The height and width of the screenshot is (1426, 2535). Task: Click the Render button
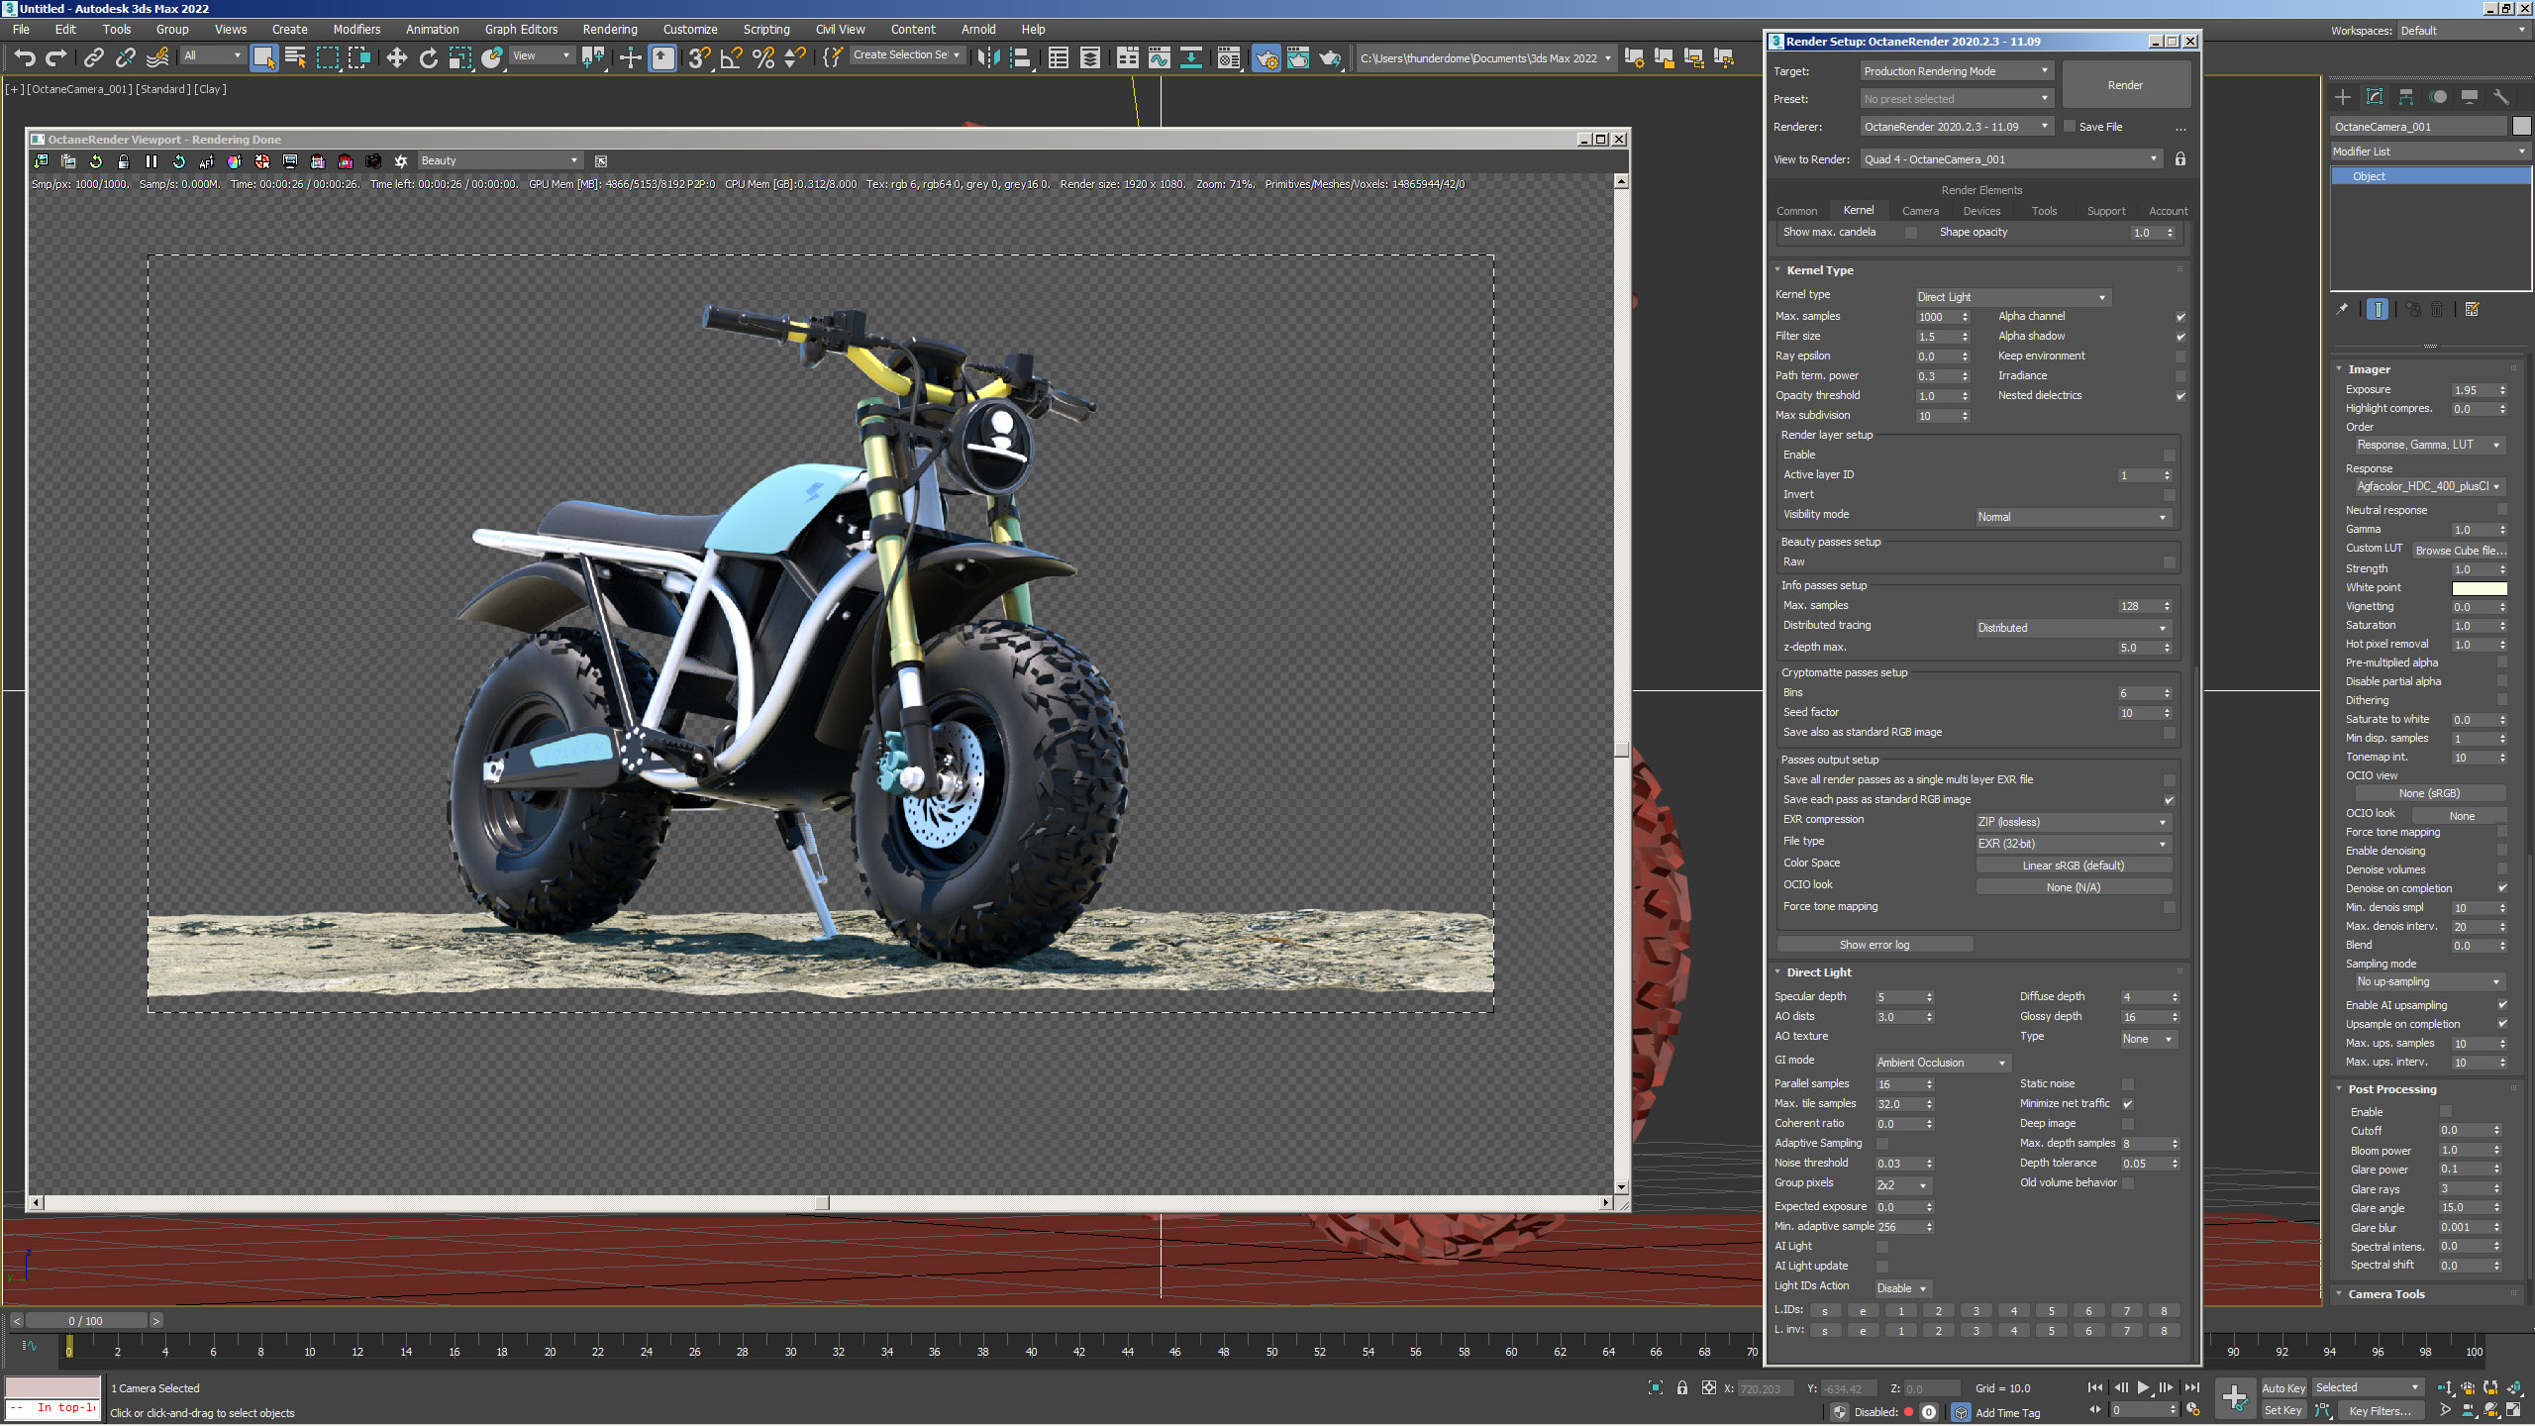2124,85
